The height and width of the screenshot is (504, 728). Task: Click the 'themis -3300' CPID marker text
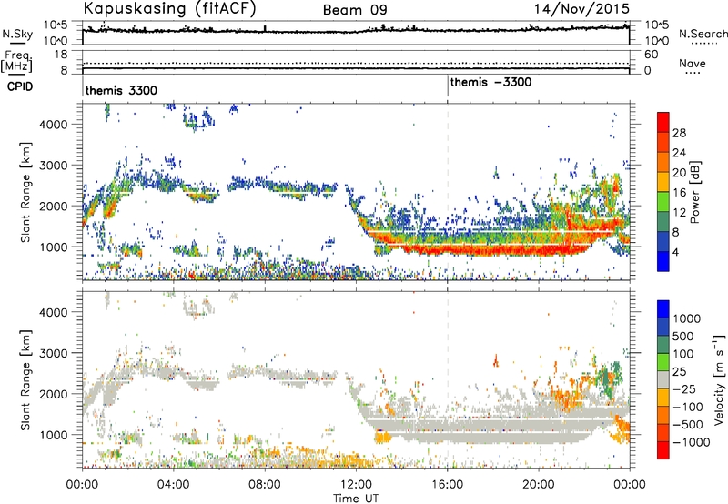click(x=490, y=83)
